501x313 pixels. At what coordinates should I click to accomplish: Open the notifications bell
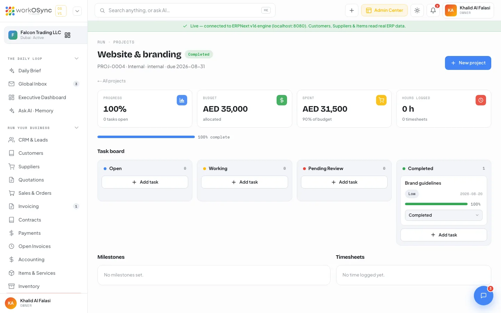click(x=433, y=10)
